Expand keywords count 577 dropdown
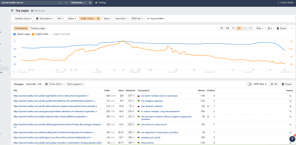Image resolution: width=296 pixels, height=145 pixels. point(131,96)
